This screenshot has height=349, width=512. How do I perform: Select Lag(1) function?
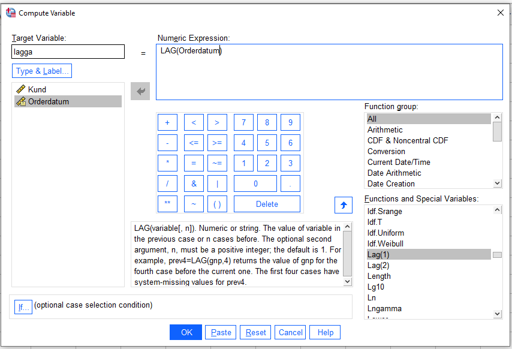[x=429, y=254]
